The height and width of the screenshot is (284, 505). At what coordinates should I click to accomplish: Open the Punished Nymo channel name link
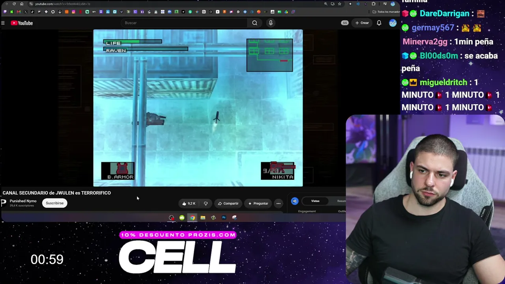(23, 201)
